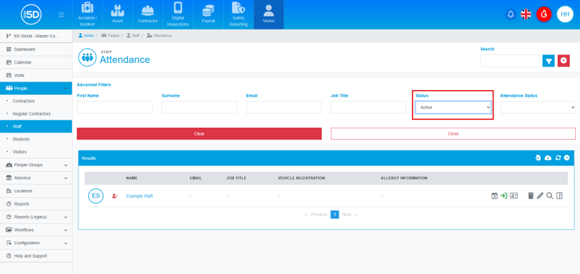Click the import file icon in Results header
Screen dimensions: 580x274
coord(538,158)
